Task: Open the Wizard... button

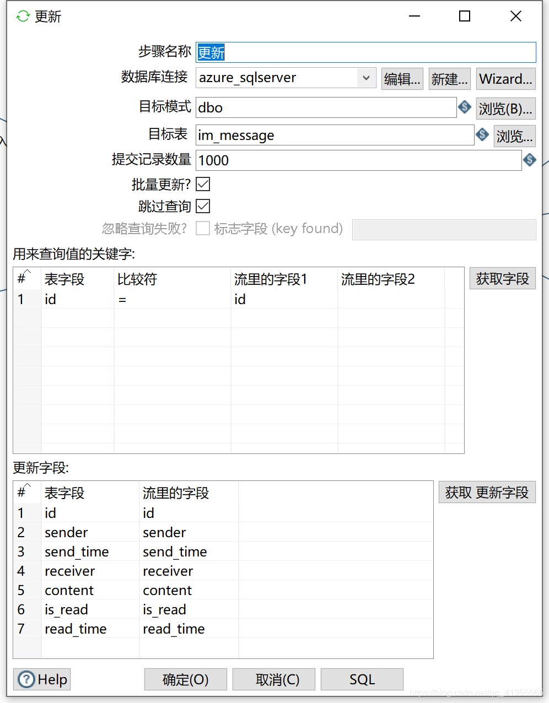Action: pos(506,79)
